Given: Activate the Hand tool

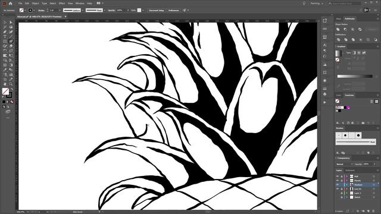Looking at the screenshot, I should [5, 84].
